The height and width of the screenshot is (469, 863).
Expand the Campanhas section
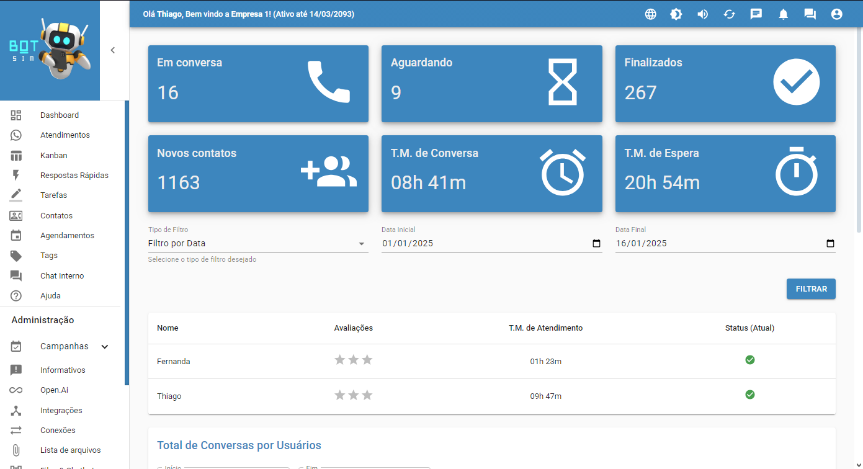[104, 346]
